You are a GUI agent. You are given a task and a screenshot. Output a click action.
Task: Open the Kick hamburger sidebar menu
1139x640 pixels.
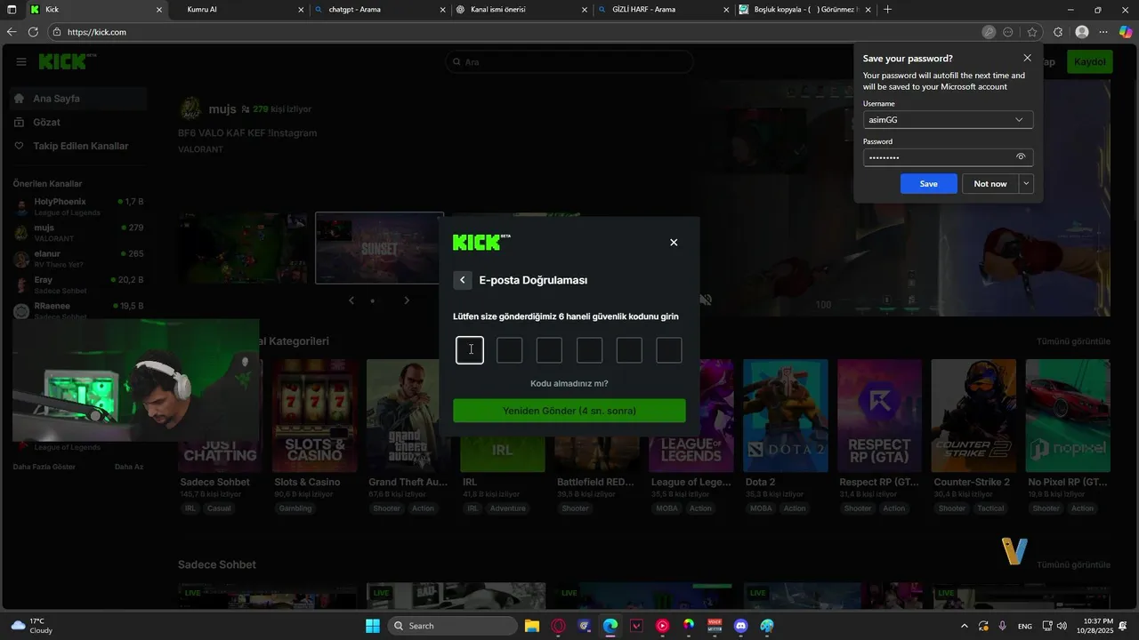pos(21,61)
